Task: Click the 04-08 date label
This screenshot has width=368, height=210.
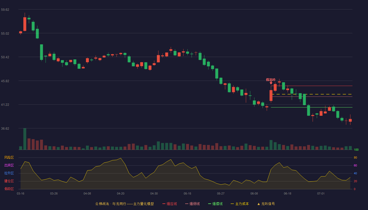Action: [x=87, y=193]
